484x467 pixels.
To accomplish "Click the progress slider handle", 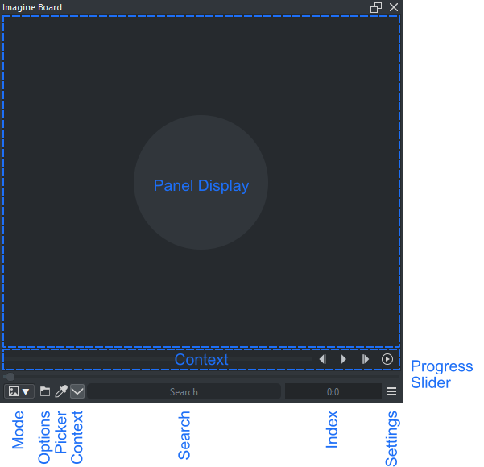I will 10,377.
